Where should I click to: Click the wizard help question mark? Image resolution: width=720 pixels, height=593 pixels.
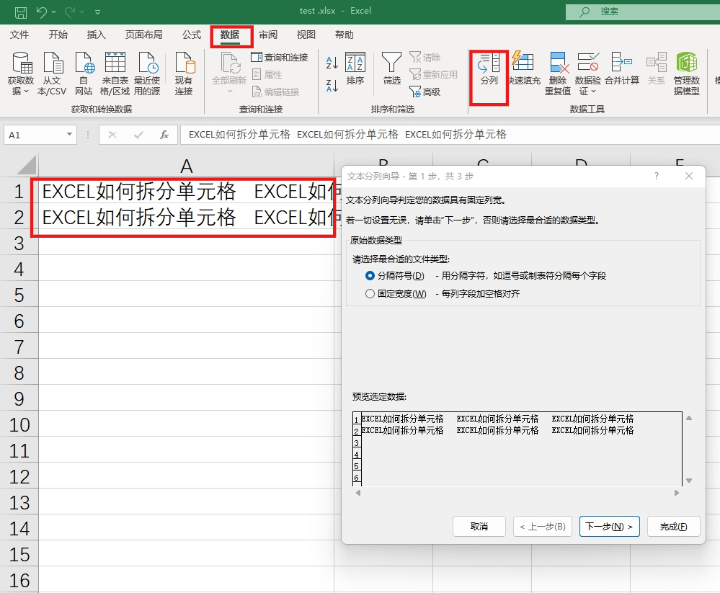click(x=656, y=176)
